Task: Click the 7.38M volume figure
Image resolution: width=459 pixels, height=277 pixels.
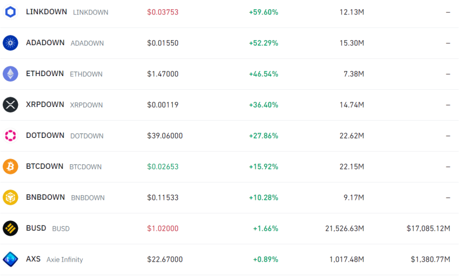Action: (354, 74)
